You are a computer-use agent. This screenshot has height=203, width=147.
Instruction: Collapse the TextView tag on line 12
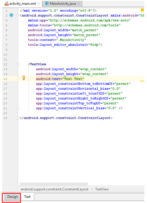point(18,64)
